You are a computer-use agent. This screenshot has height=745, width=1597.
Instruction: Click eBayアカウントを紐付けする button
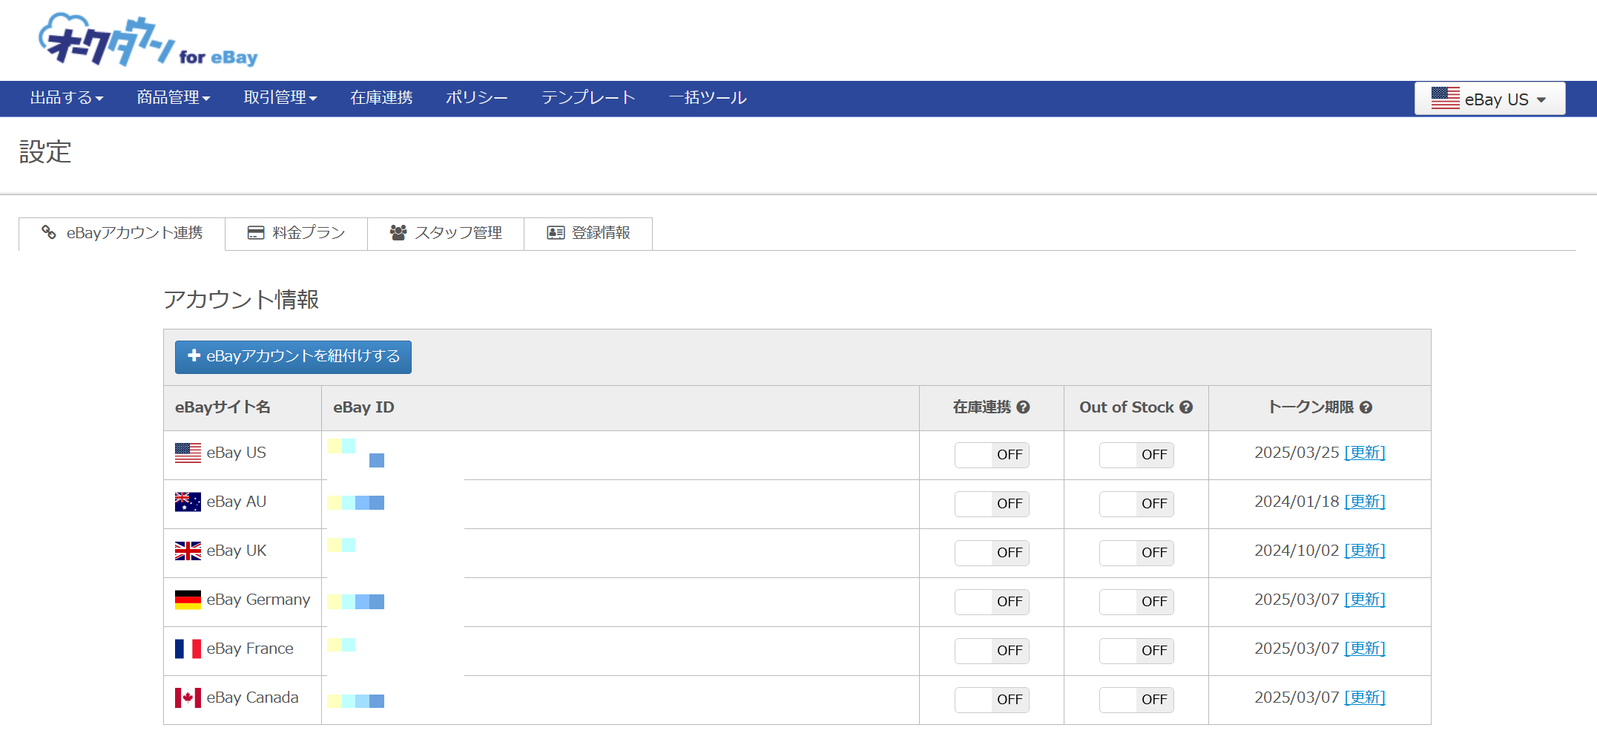[293, 357]
